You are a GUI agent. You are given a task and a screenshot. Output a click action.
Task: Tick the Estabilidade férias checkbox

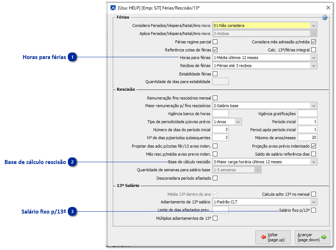pos(215,74)
